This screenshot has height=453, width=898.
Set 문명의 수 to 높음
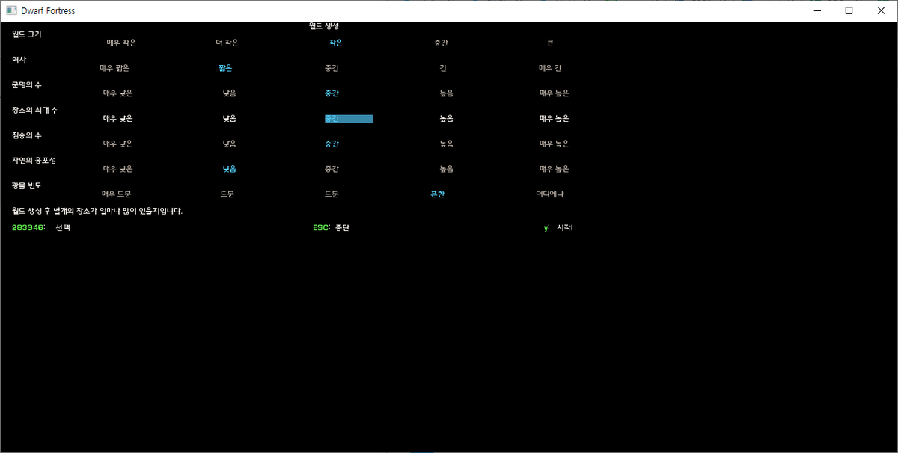coord(446,93)
